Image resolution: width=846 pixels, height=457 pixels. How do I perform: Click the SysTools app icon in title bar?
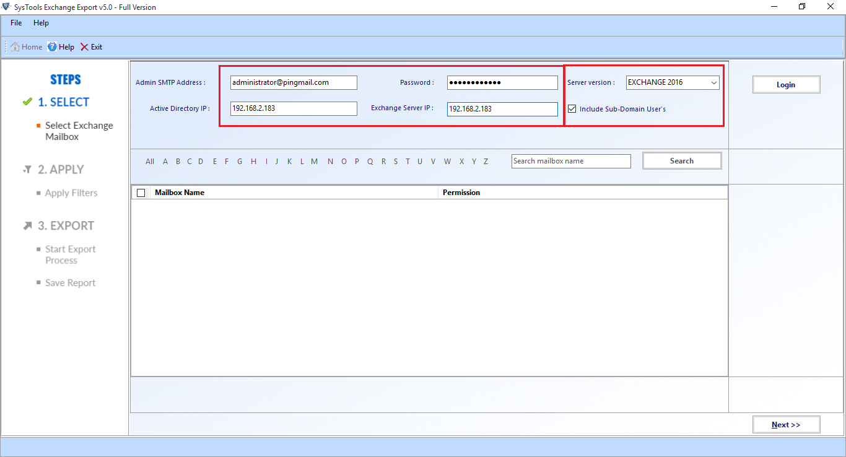click(x=7, y=7)
